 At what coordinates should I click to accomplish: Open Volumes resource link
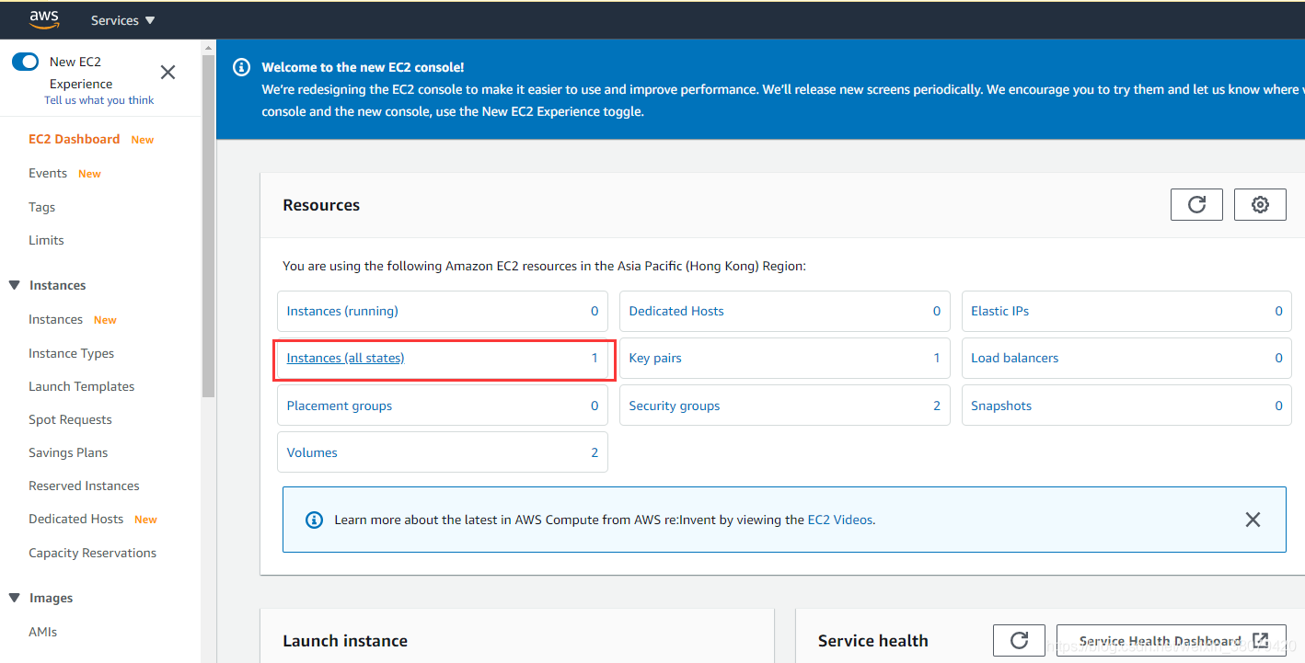[x=312, y=452]
